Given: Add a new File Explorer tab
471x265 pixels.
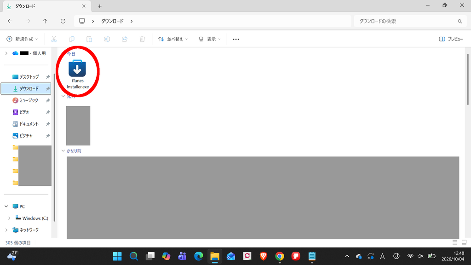Looking at the screenshot, I should pyautogui.click(x=99, y=6).
